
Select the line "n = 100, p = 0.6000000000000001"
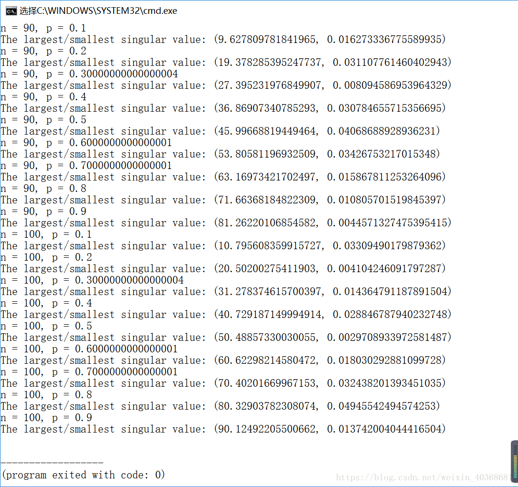(x=89, y=349)
